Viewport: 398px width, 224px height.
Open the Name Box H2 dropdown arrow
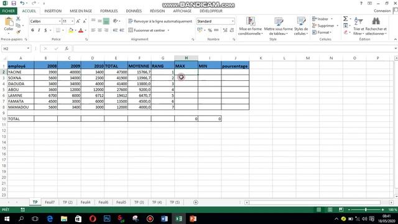click(28, 49)
